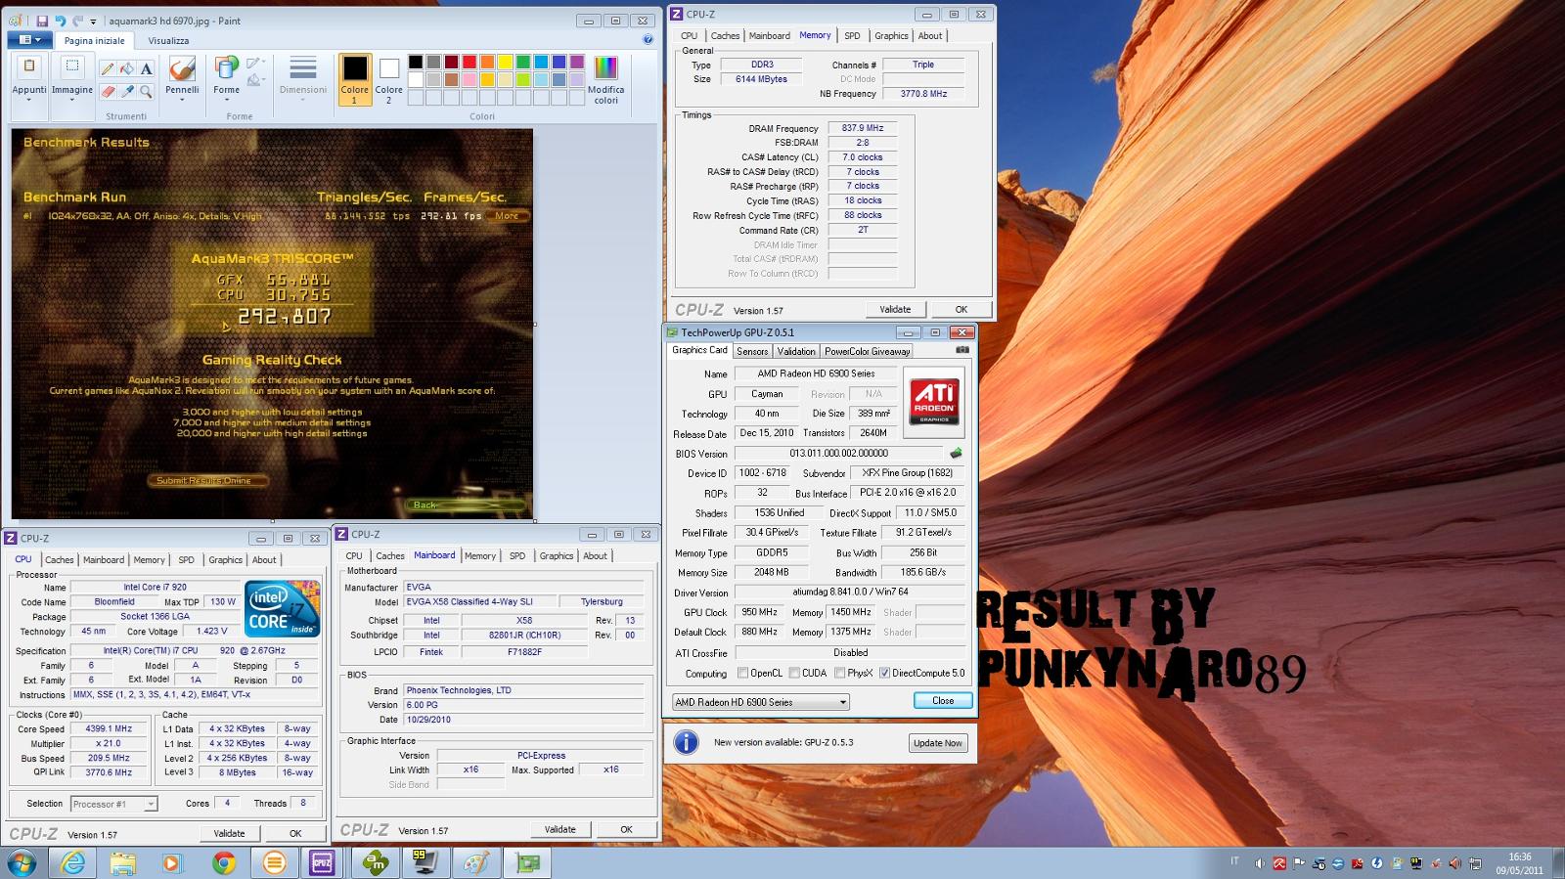The width and height of the screenshot is (1565, 879).
Task: Switch to the Visualizza ribbon tab
Action: pos(168,40)
